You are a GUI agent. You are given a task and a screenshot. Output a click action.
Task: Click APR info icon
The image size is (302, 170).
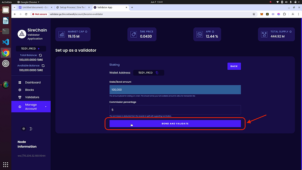click(213, 32)
